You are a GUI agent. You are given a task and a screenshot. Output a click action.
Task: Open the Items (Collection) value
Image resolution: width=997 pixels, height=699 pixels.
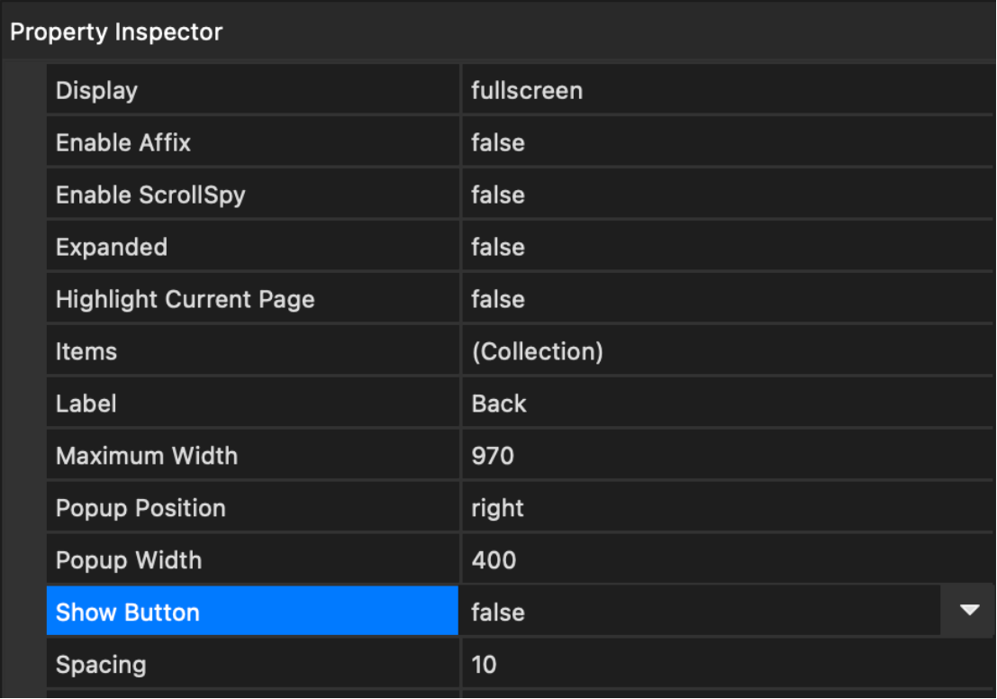click(537, 352)
